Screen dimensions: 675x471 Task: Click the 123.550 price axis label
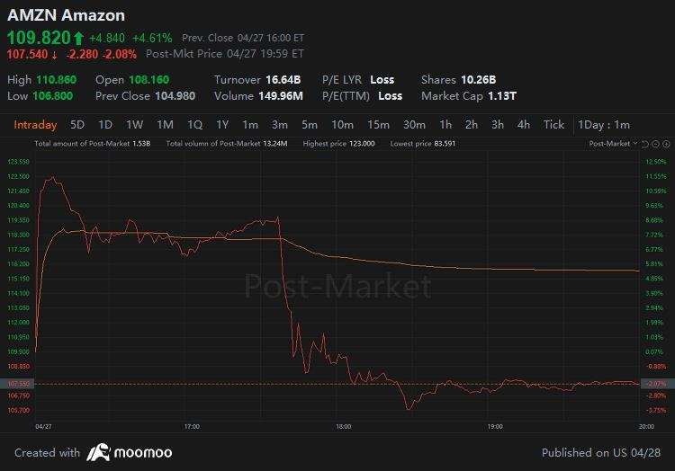pyautogui.click(x=19, y=162)
